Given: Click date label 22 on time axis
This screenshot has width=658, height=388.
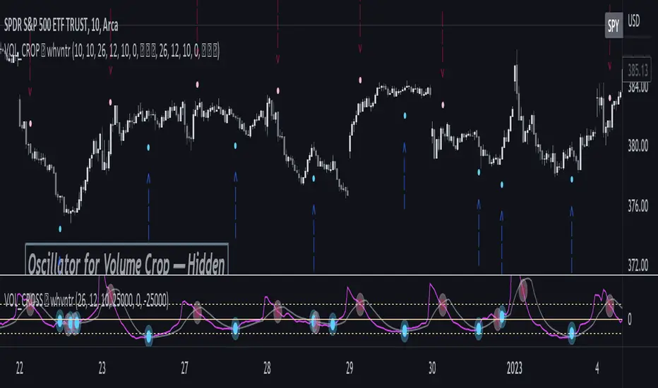Looking at the screenshot, I should [x=20, y=368].
